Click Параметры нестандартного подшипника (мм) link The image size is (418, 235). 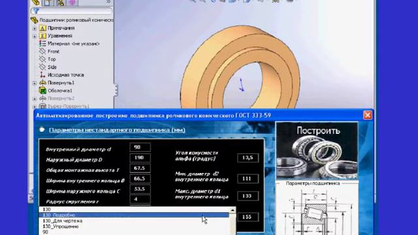point(117,130)
